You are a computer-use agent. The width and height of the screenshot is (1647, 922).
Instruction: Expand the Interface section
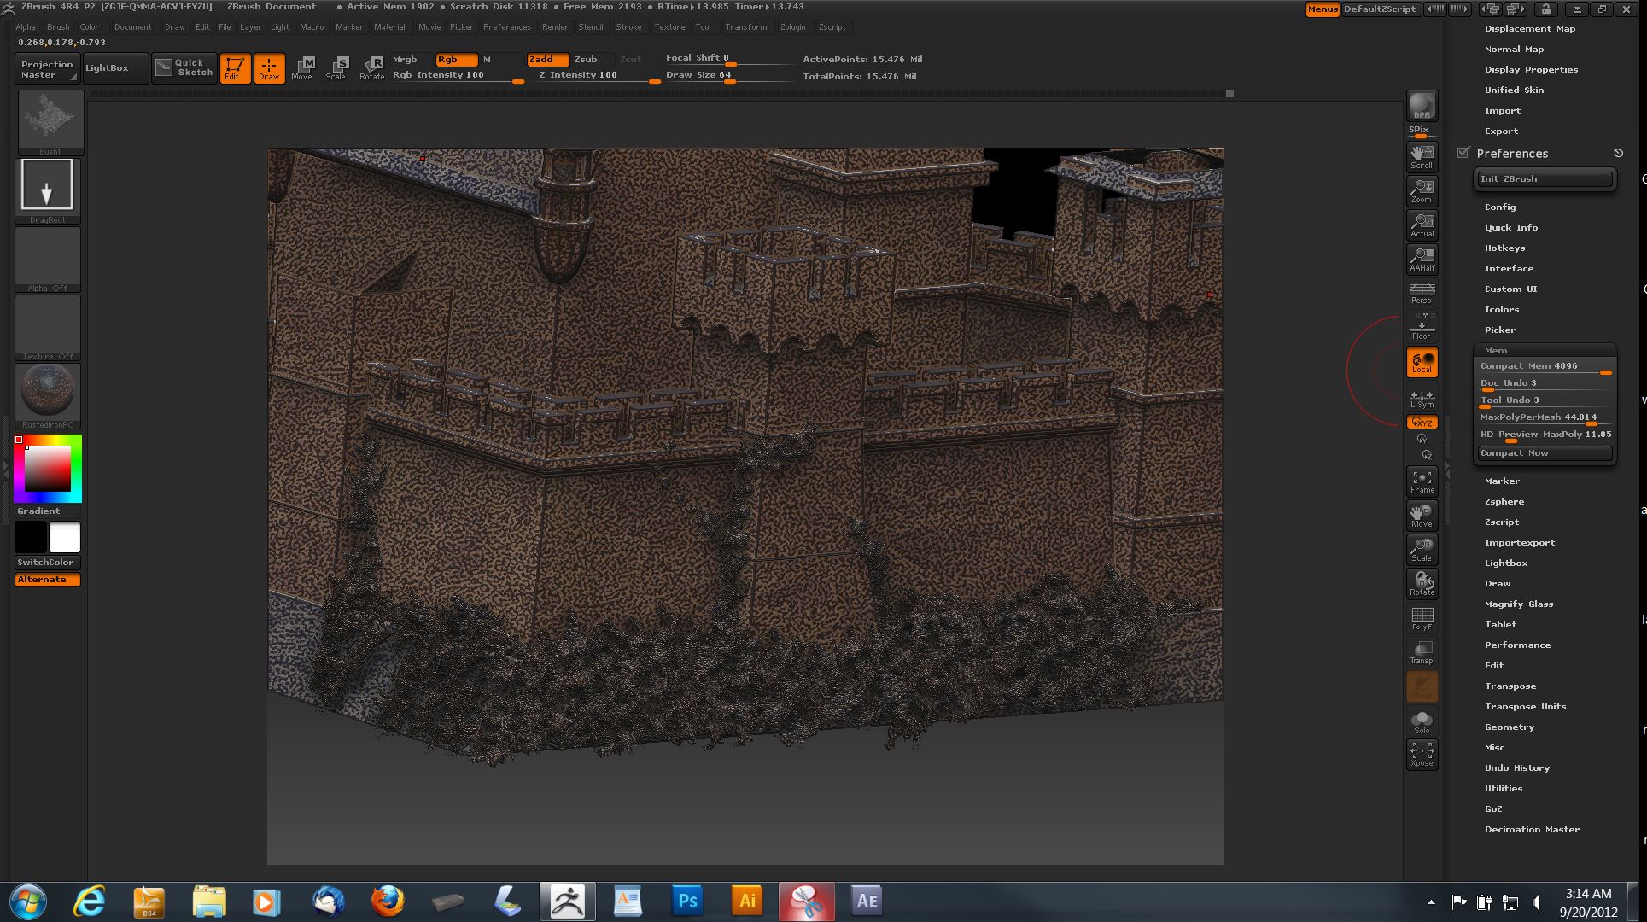click(1509, 269)
